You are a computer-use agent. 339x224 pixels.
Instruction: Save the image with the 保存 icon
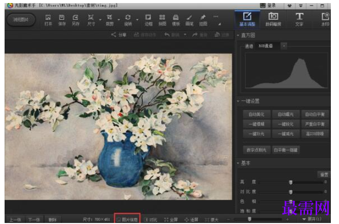coord(62,20)
